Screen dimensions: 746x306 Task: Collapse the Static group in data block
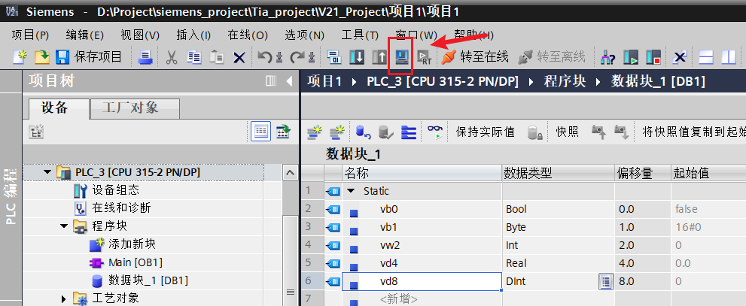351,190
